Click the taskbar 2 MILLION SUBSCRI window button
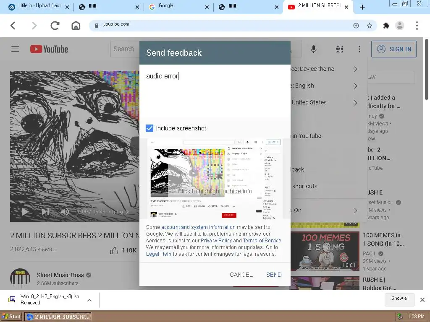The image size is (430, 322). (58, 317)
